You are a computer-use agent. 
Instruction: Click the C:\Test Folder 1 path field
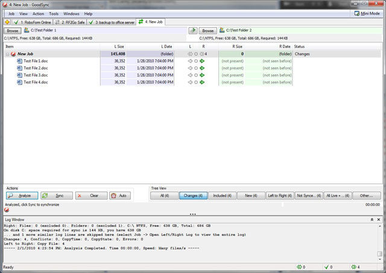108,30
